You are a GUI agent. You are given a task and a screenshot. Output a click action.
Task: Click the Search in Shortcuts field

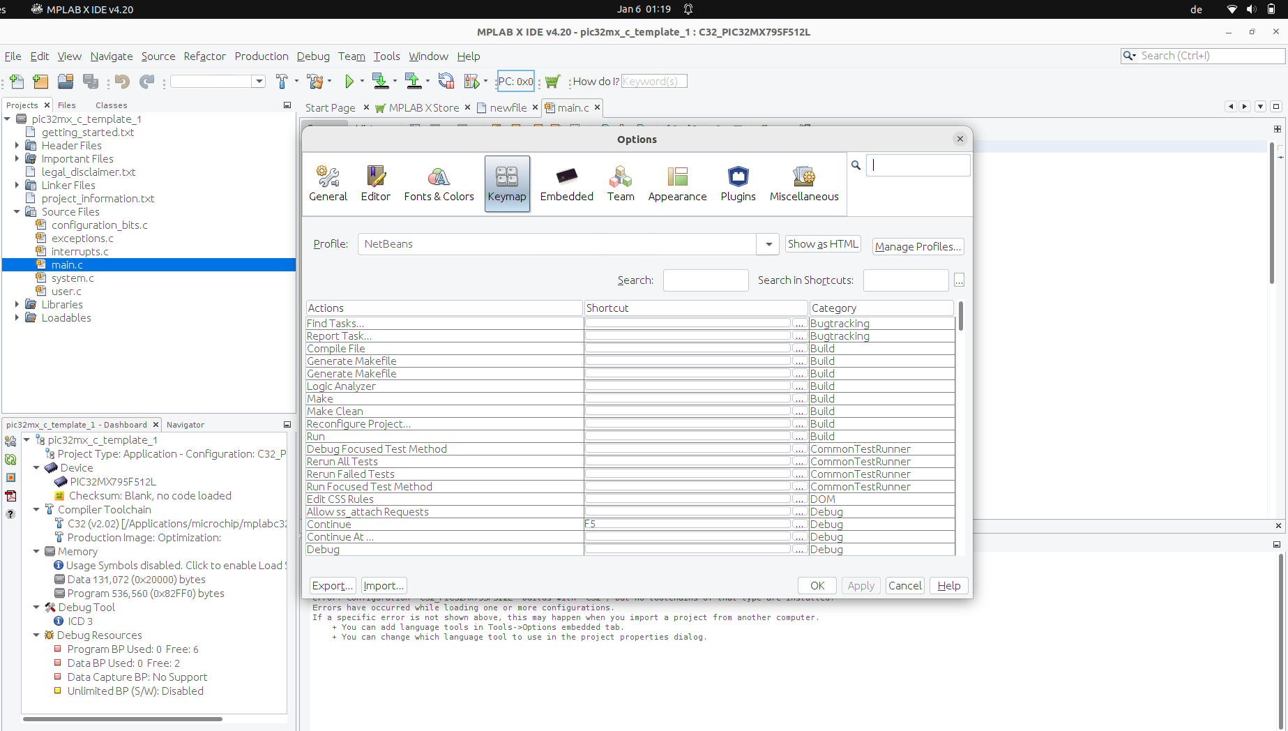906,280
